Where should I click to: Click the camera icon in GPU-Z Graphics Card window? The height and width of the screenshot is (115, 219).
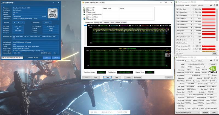coord(211,60)
